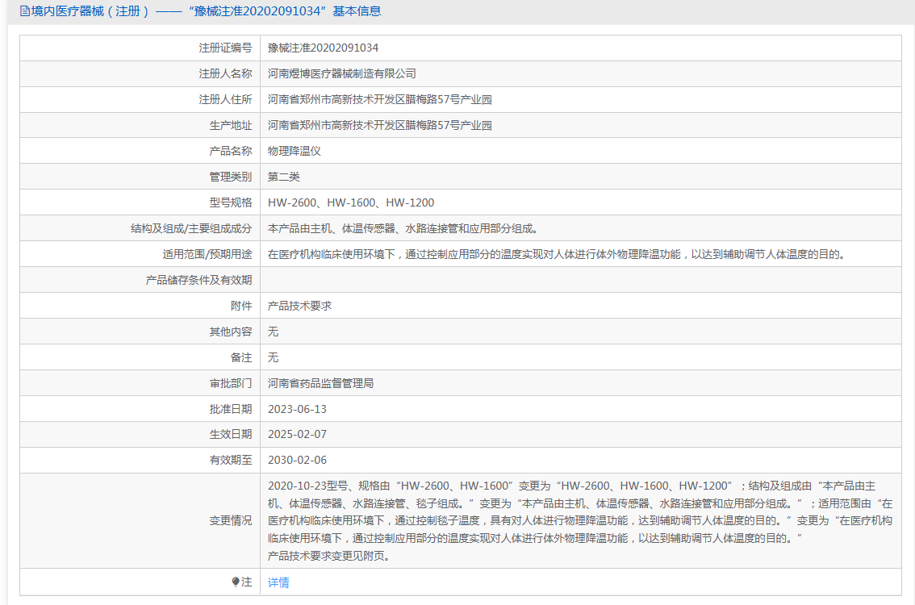Click the 注册证编号 label
This screenshot has height=605, width=915.
(x=225, y=48)
